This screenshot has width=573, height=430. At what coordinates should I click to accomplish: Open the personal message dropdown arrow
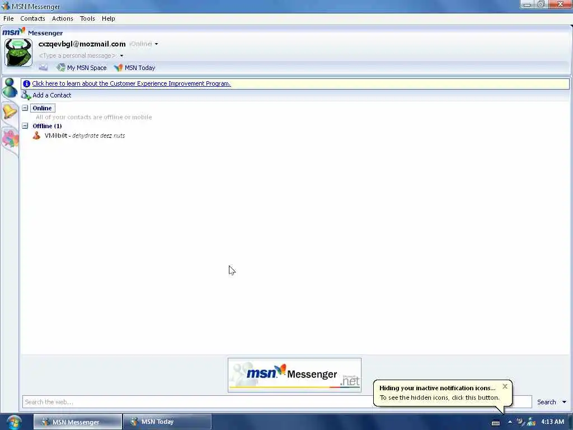tap(121, 55)
